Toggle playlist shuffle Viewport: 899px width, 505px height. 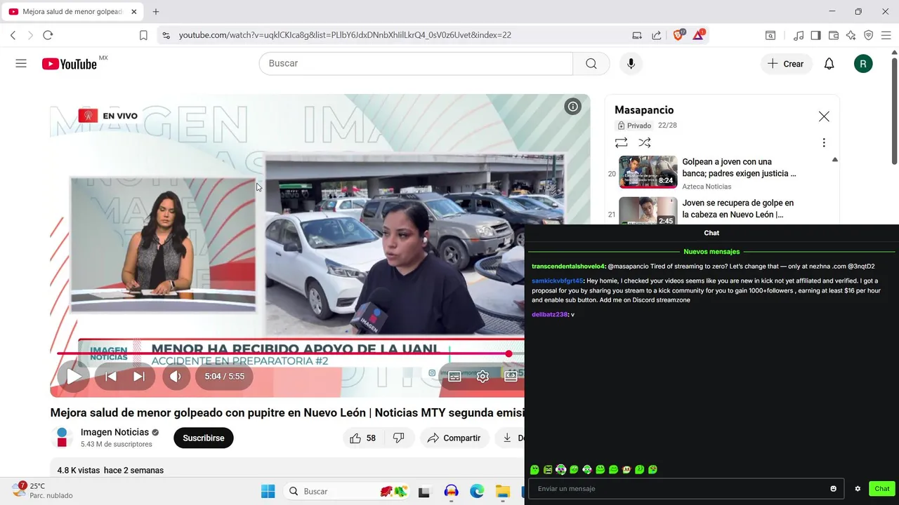645,143
